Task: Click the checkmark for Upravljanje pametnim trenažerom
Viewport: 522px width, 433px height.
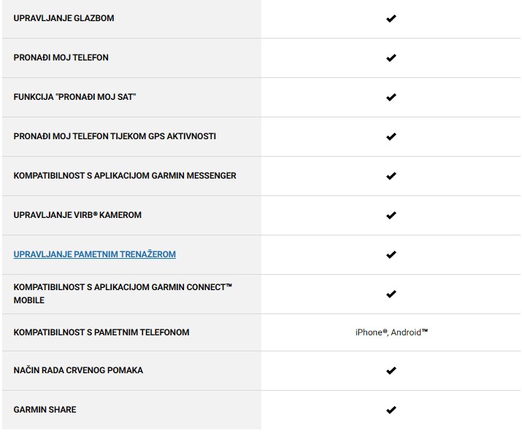Action: point(391,254)
